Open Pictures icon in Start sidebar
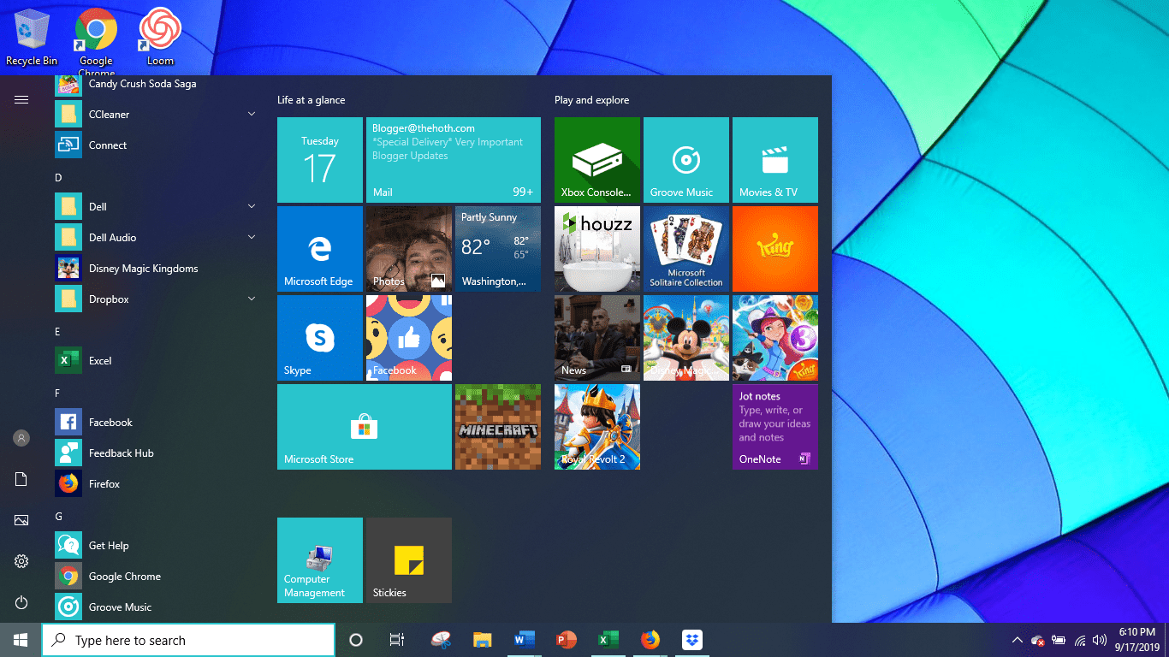Viewport: 1169px width, 657px height. click(21, 520)
